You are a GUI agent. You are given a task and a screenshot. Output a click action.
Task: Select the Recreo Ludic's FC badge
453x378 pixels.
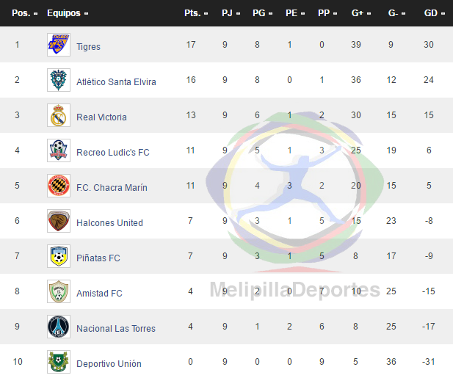coord(59,150)
